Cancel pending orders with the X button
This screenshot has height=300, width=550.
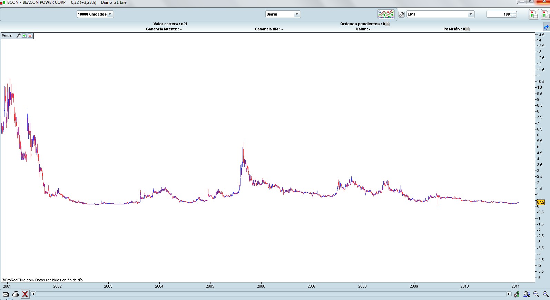(387, 24)
